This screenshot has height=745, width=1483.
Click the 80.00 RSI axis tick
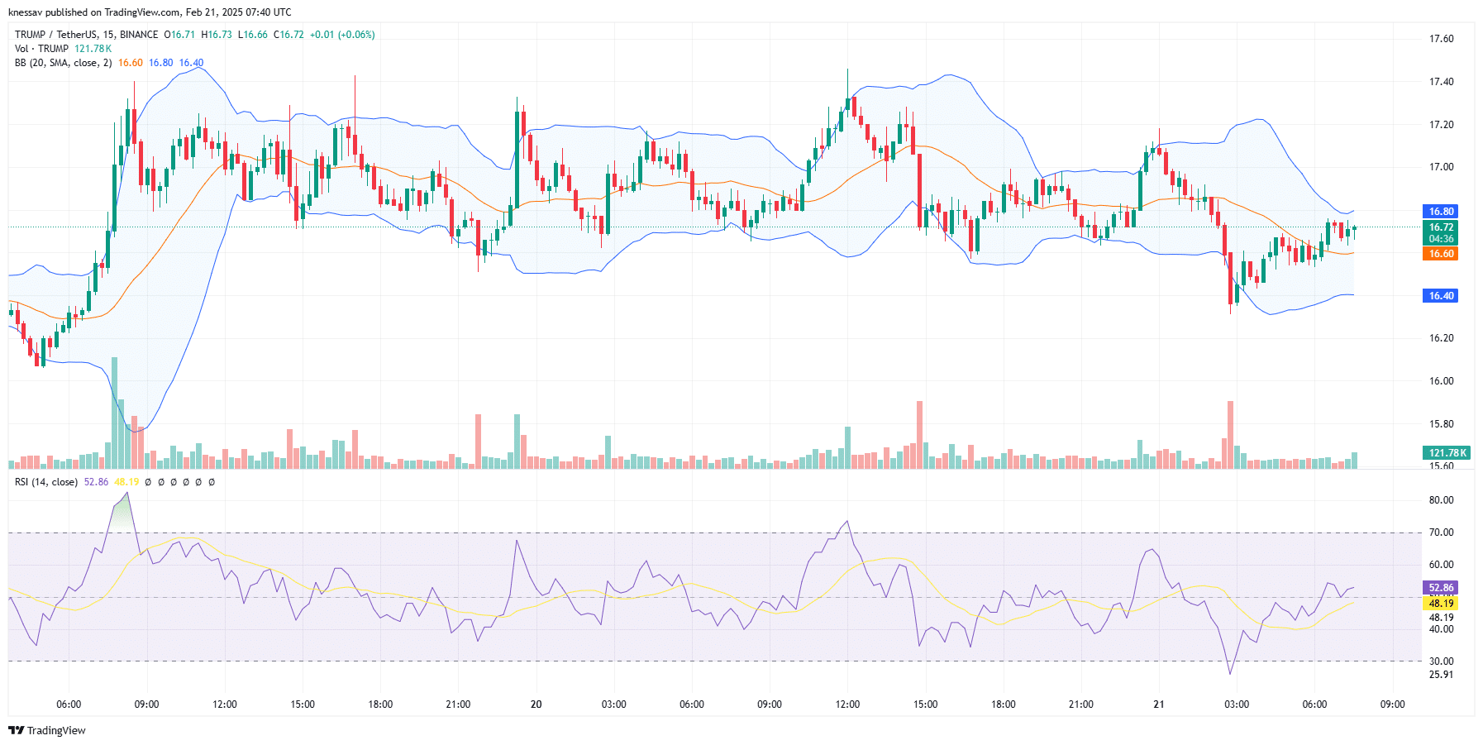coord(1441,500)
